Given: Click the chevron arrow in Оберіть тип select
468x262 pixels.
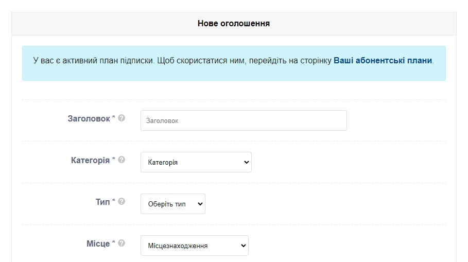Looking at the screenshot, I should point(200,204).
